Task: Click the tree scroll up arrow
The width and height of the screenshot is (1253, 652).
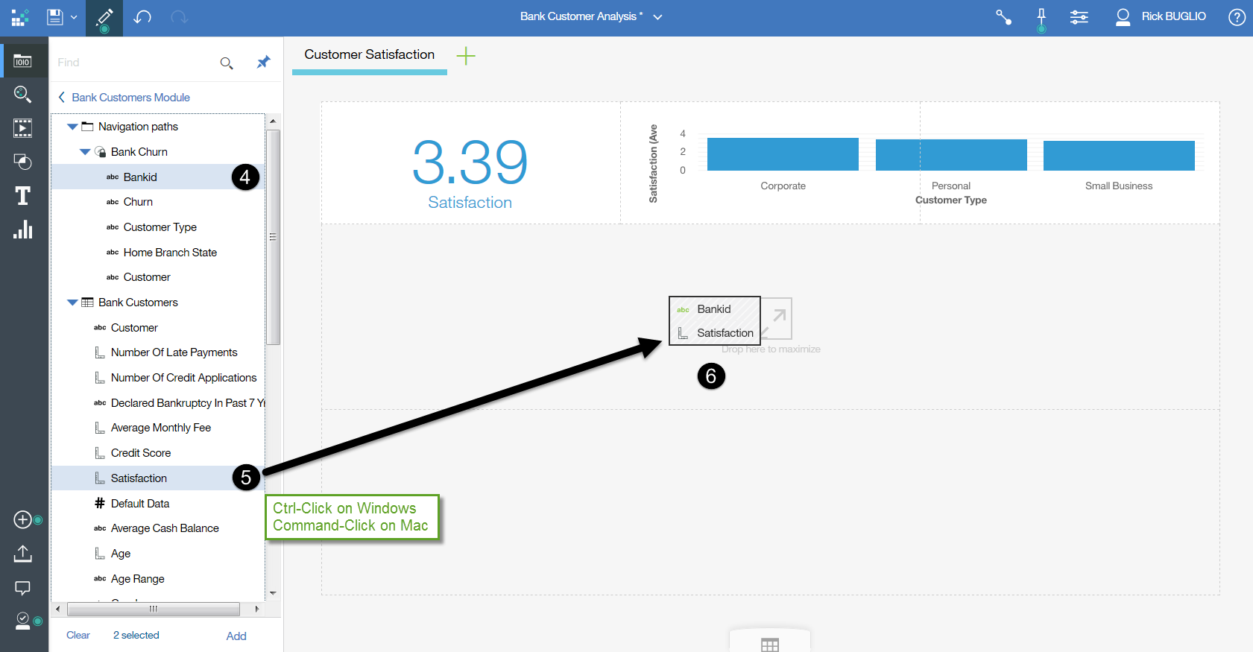Action: pyautogui.click(x=273, y=121)
